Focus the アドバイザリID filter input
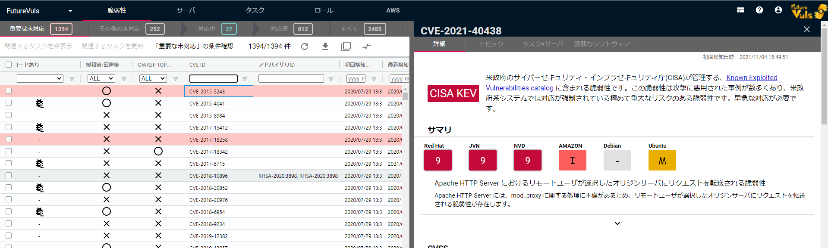The width and height of the screenshot is (828, 248). click(x=291, y=78)
